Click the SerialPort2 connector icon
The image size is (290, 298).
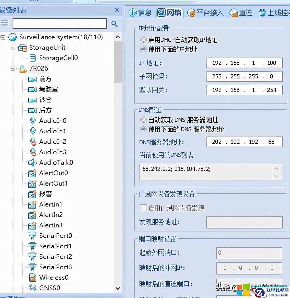pos(32,257)
